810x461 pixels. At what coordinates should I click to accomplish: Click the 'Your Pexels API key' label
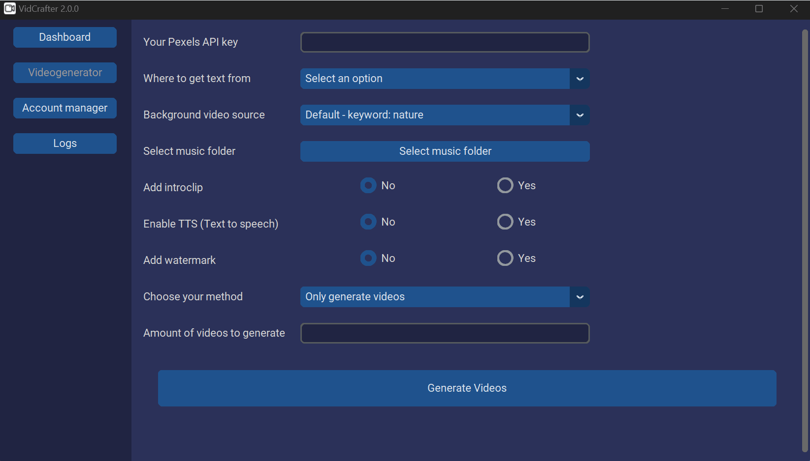tap(191, 42)
